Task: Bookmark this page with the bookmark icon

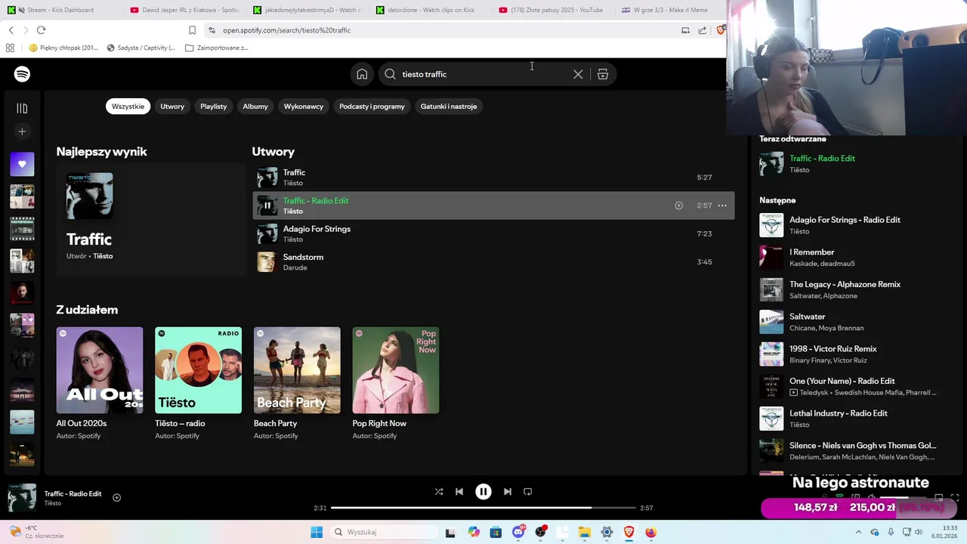Action: tap(192, 30)
